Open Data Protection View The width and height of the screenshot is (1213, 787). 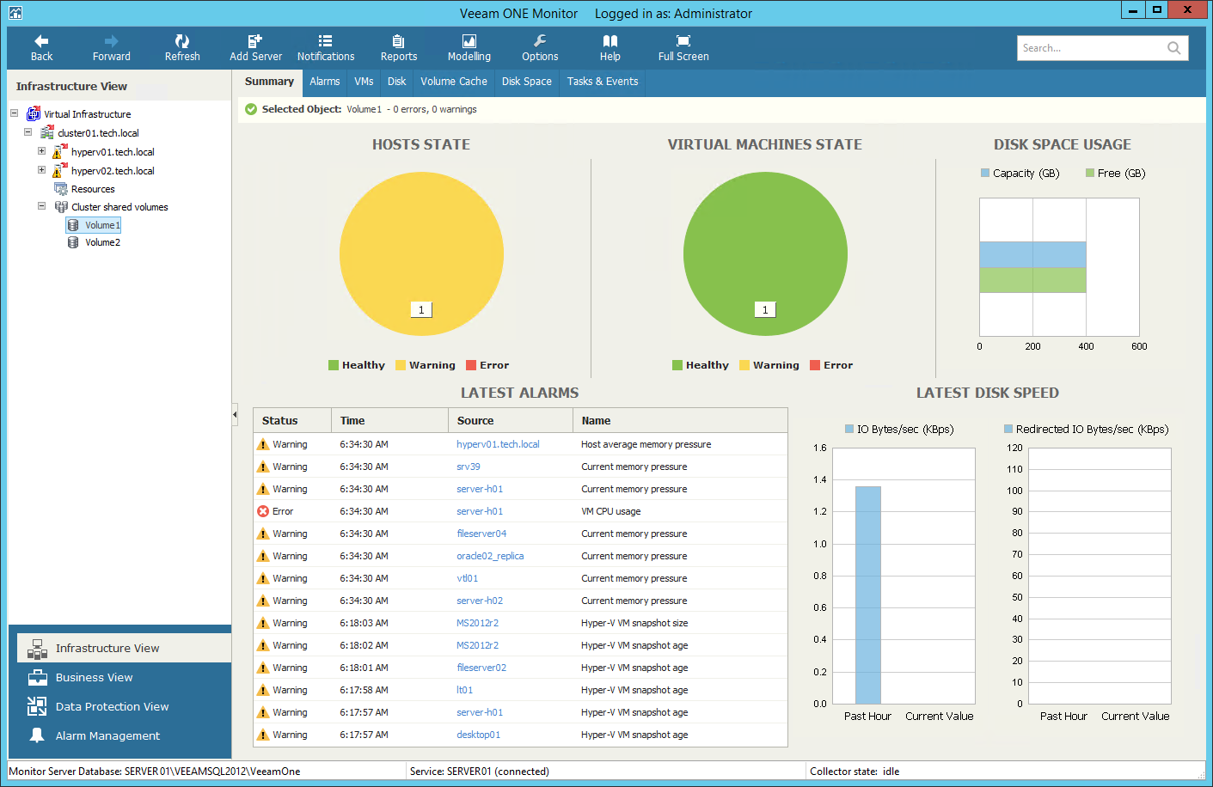[x=112, y=707]
